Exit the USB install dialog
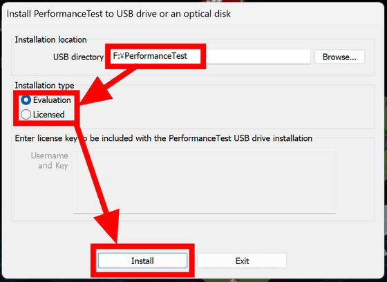This screenshot has height=282, width=387. tap(242, 261)
